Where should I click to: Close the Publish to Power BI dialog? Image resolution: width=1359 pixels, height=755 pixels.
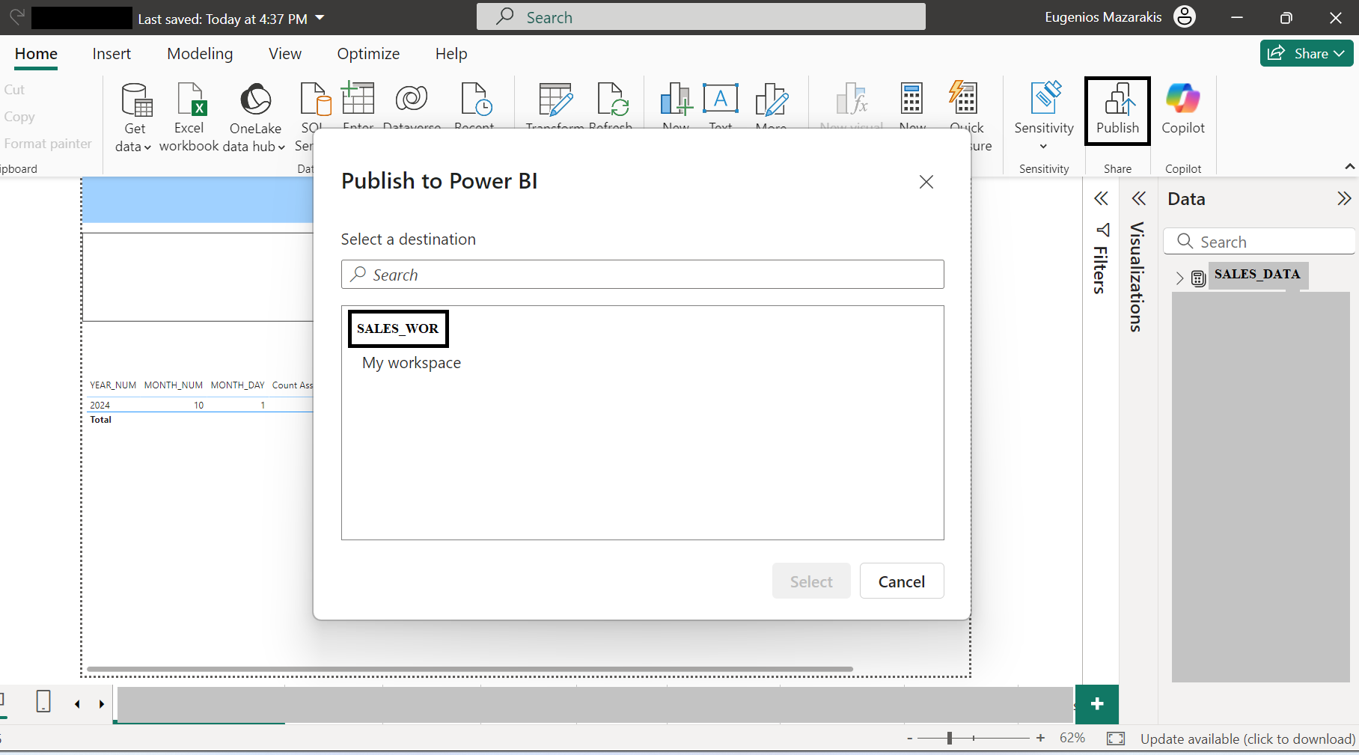coord(926,182)
